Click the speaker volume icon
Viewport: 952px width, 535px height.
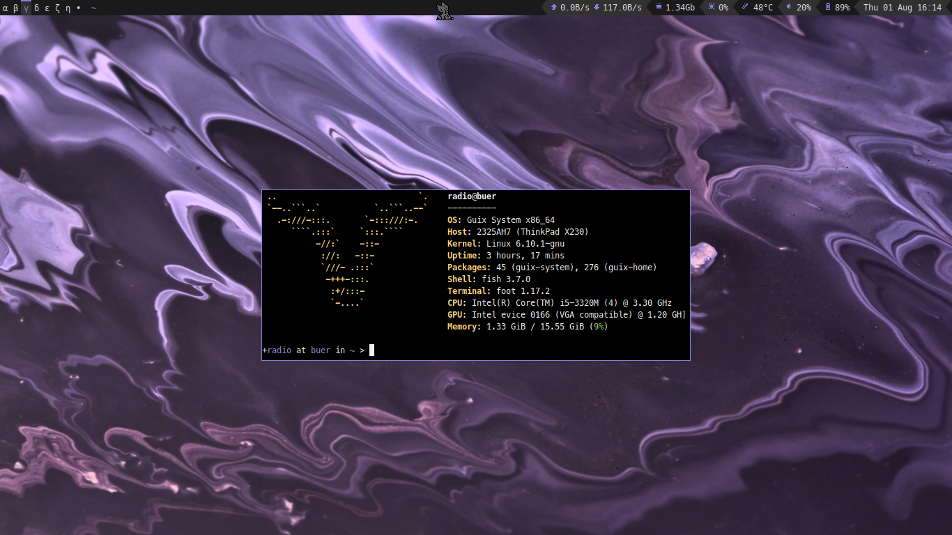(x=789, y=7)
